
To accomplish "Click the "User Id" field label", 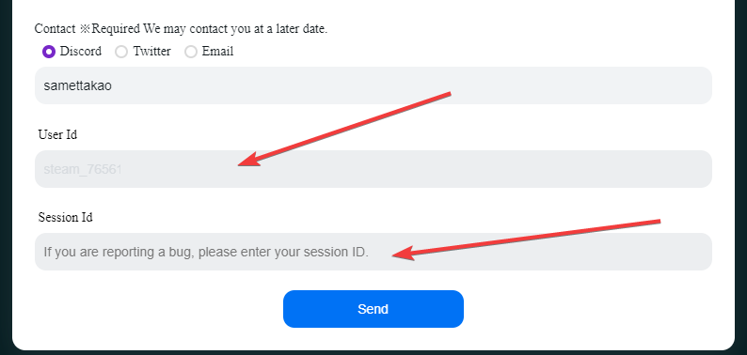I will pyautogui.click(x=57, y=134).
